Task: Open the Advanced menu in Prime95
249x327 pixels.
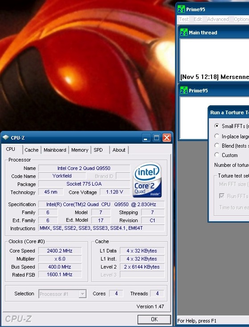Action: pyautogui.click(x=218, y=19)
